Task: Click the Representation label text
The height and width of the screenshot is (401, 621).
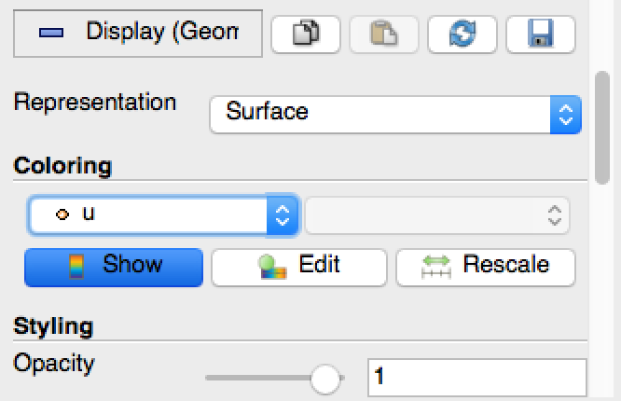Action: pos(95,102)
